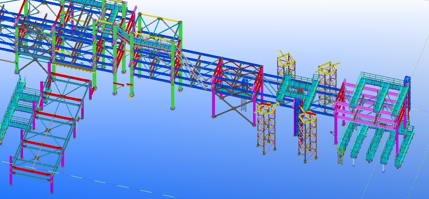Pick the top red beam of left platform
The width and height of the screenshot is (429, 199).
coord(68,78)
